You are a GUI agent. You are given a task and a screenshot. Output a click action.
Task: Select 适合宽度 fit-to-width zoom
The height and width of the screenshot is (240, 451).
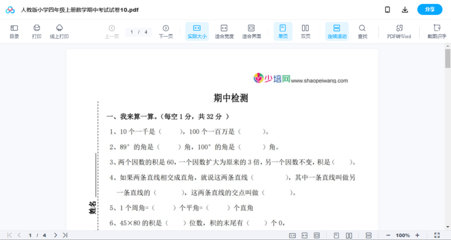[224, 31]
